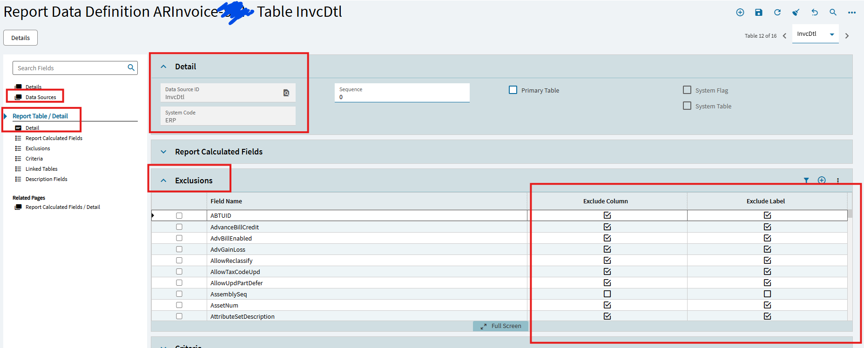Uncheck Exclude Label for AllowUpdPartDefer
The image size is (864, 348).
pyautogui.click(x=767, y=283)
